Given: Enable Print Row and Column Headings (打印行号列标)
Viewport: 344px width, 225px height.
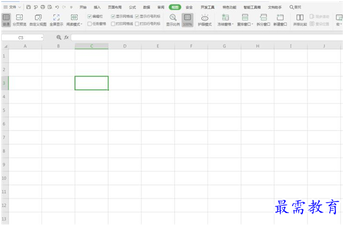Looking at the screenshot, I should 137,24.
